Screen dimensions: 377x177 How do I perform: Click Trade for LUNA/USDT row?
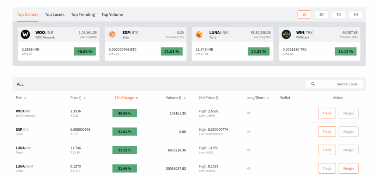327,169
